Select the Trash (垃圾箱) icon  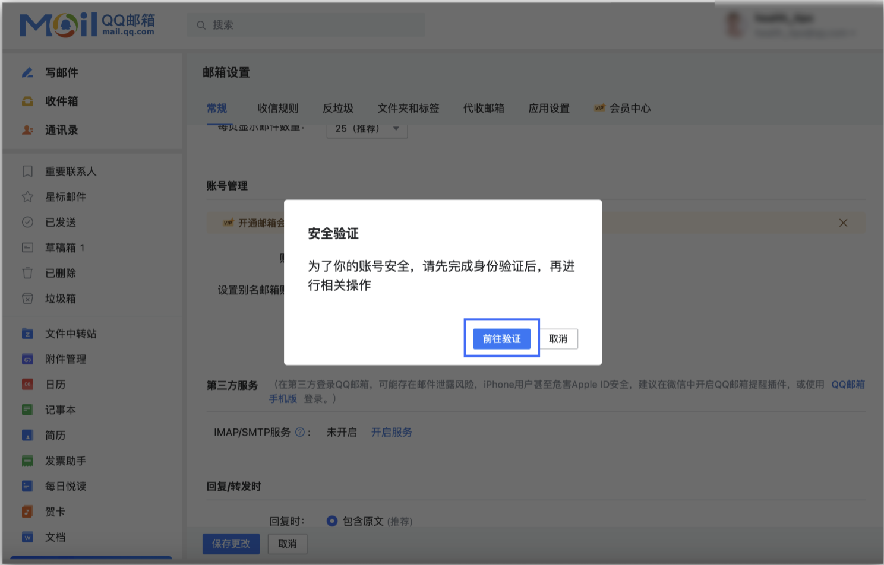click(x=27, y=299)
